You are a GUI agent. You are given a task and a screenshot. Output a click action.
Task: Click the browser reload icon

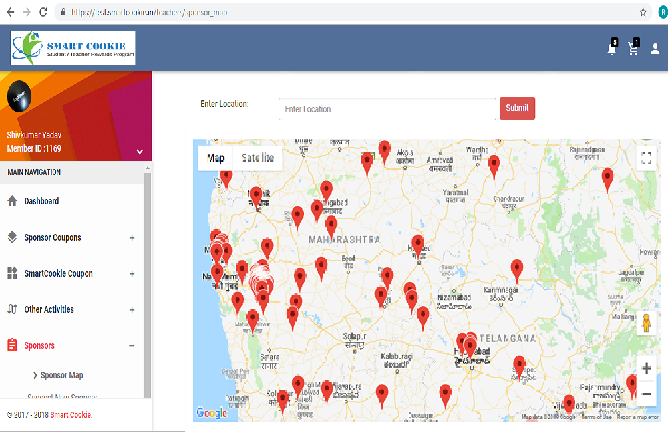43,12
